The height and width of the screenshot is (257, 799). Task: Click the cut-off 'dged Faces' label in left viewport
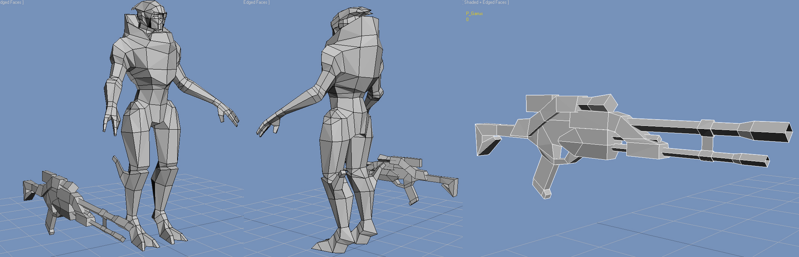(x=11, y=3)
